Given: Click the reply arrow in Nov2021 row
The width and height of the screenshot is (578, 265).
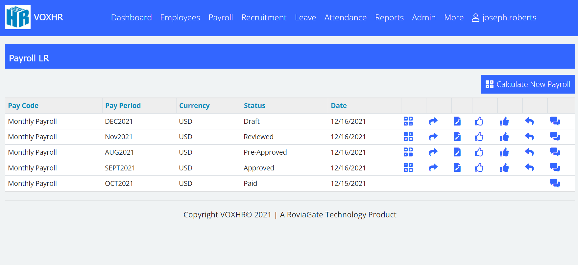Looking at the screenshot, I should [529, 137].
